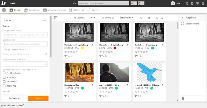This screenshot has height=108, width=207.
Task: Open Freigabestatus value dropdown
Action: (x=25, y=64)
